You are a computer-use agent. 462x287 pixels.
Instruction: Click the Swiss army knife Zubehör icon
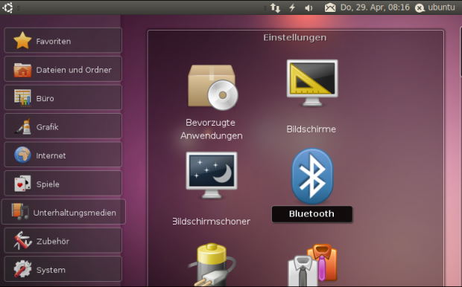(22, 241)
